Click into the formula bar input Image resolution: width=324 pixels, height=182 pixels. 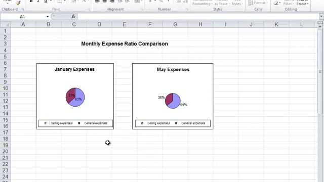coord(198,17)
